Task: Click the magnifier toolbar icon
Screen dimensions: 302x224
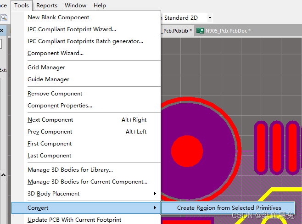Action: click(x=4, y=18)
